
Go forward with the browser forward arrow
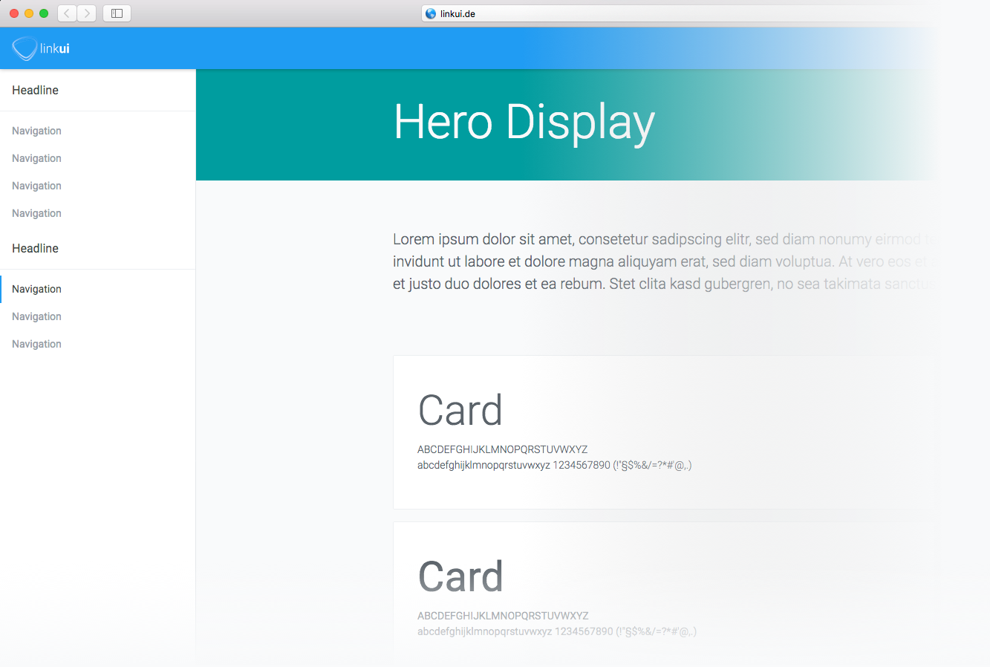click(x=87, y=13)
